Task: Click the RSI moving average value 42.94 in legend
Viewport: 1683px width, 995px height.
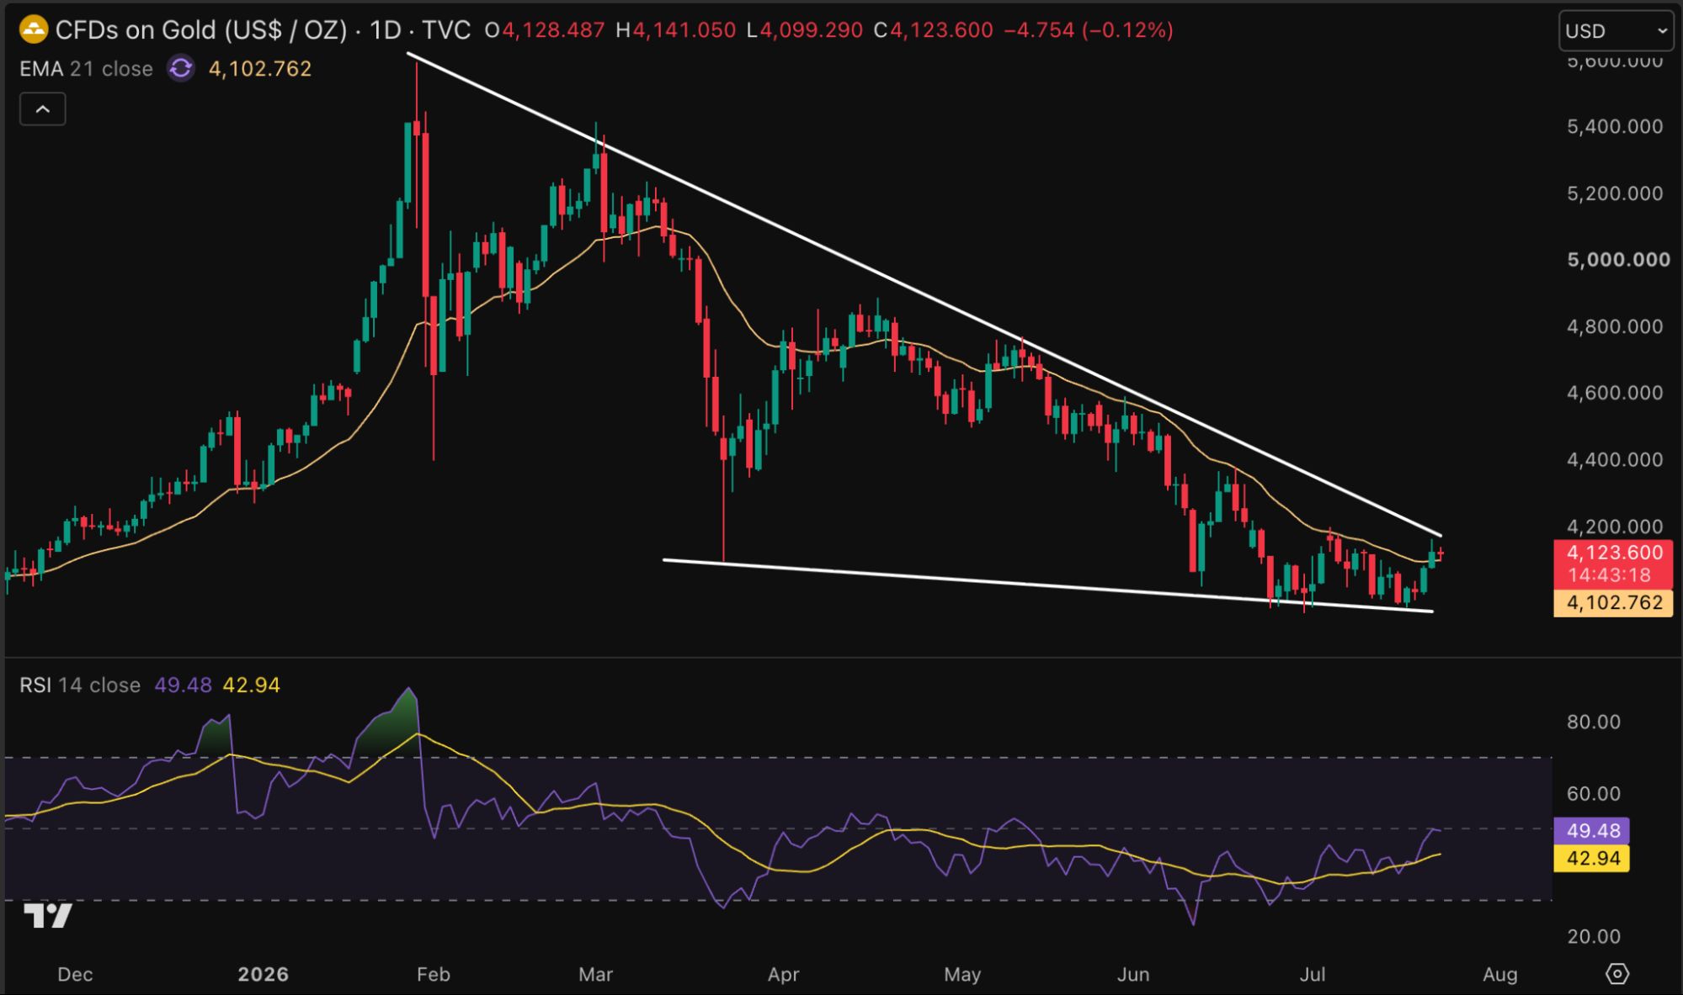Action: click(x=251, y=685)
